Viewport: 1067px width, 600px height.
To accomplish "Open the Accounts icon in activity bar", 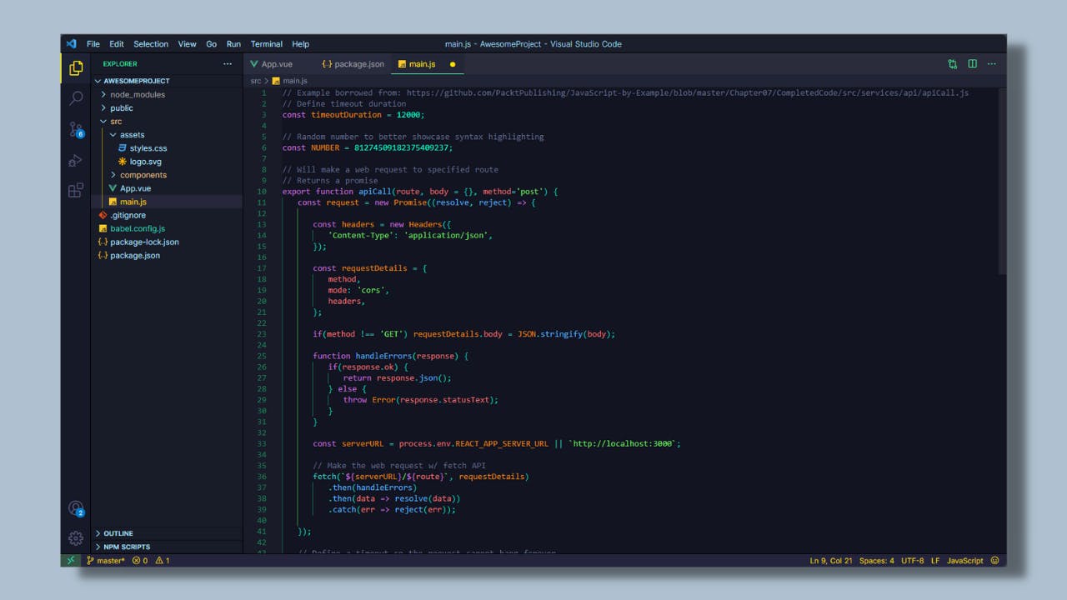I will [x=76, y=508].
